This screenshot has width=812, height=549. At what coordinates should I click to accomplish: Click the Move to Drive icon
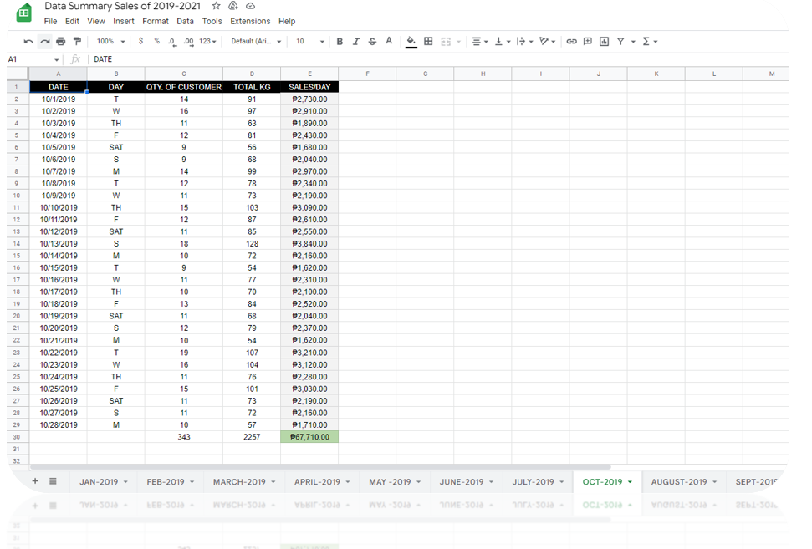tap(233, 6)
